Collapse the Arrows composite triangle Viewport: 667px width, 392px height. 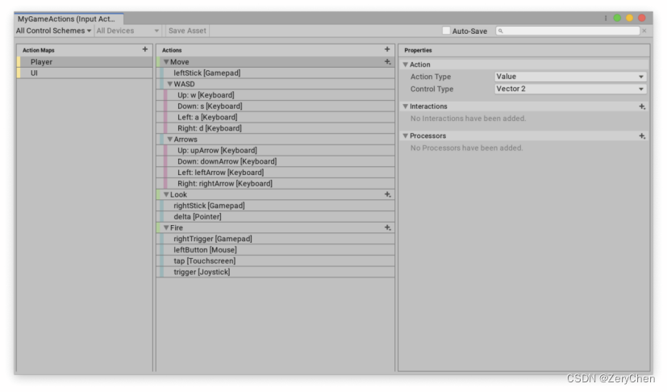tap(169, 140)
